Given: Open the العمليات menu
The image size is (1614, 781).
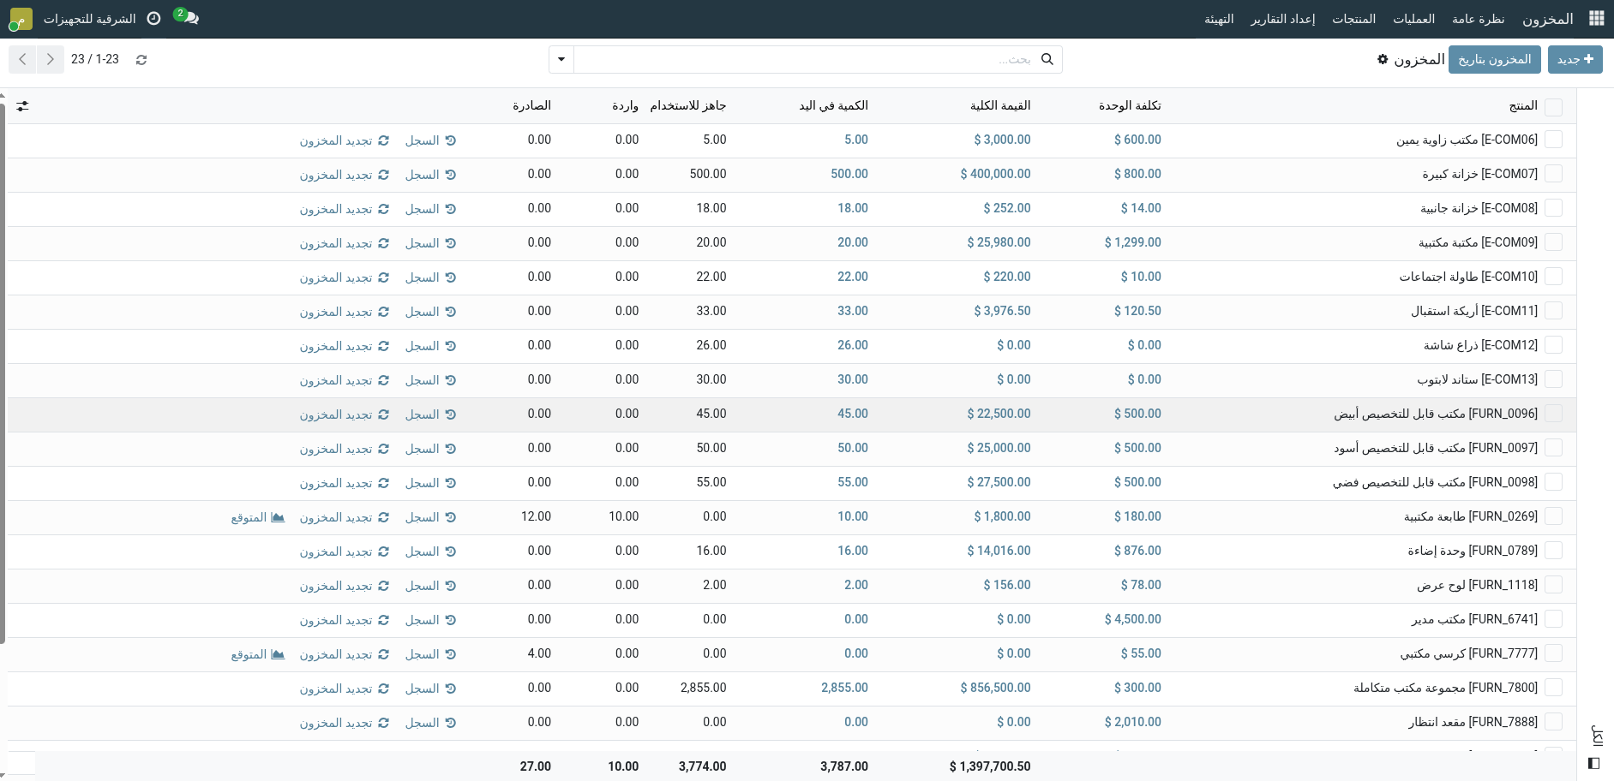Looking at the screenshot, I should pyautogui.click(x=1413, y=18).
